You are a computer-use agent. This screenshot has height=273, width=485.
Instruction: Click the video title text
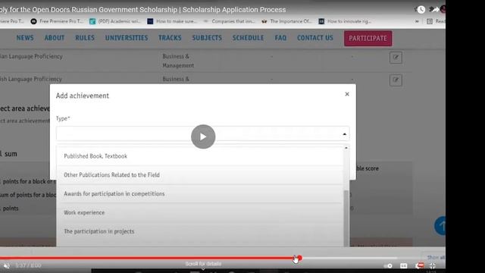[x=143, y=10]
